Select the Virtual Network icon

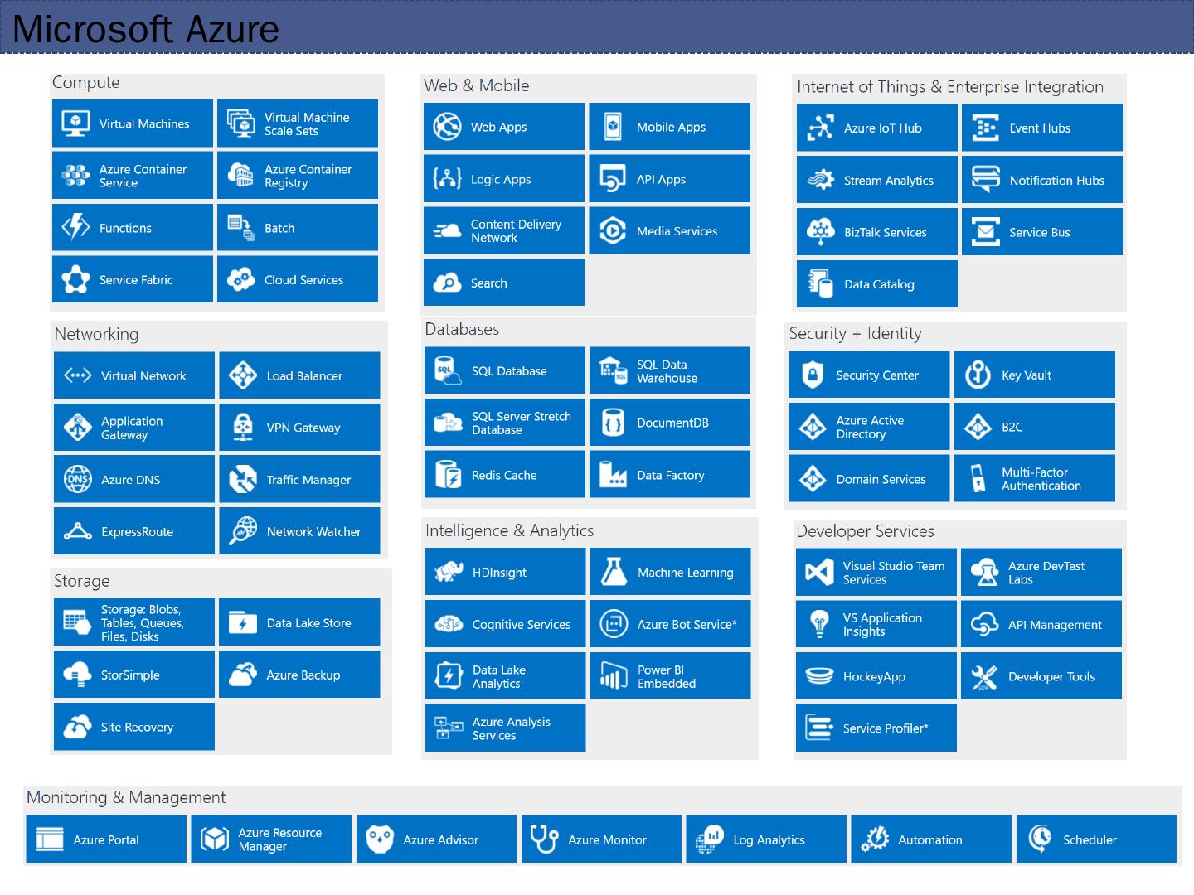click(78, 375)
